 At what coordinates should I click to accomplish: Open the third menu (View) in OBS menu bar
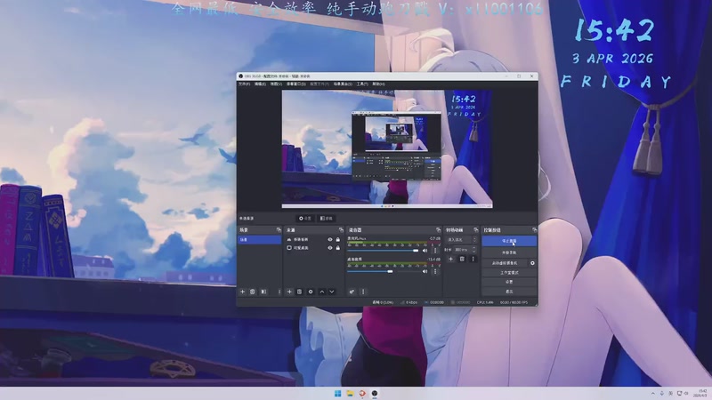click(276, 84)
